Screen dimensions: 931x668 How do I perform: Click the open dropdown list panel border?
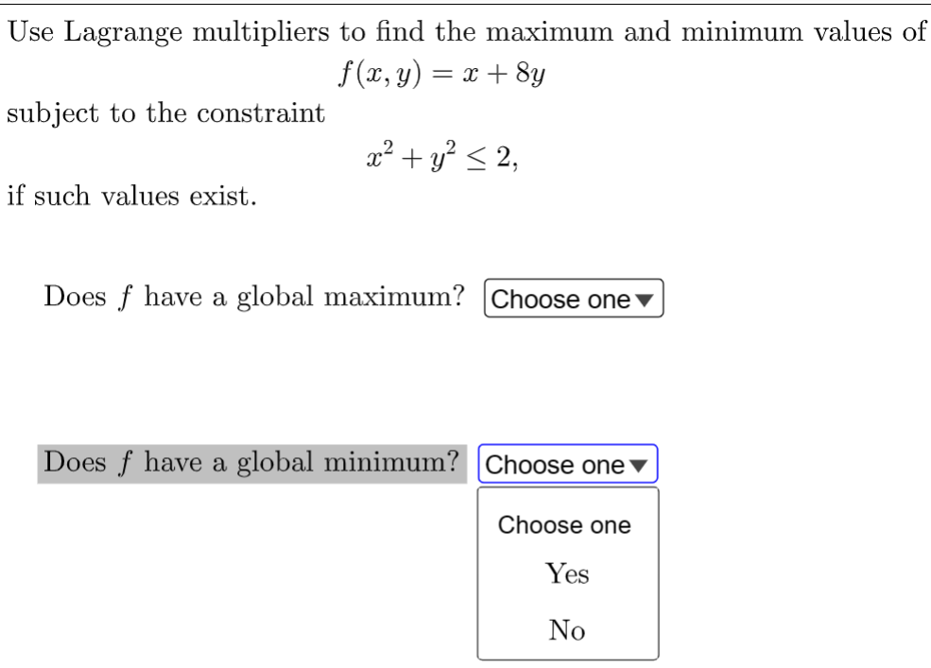(x=478, y=572)
